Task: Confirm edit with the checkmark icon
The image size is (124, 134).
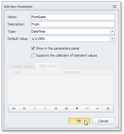Action: [x=97, y=109]
